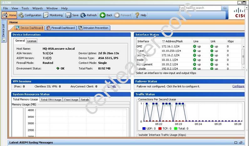249x146 pixels.
Task: Expand the Device List side panel
Action: 4,31
